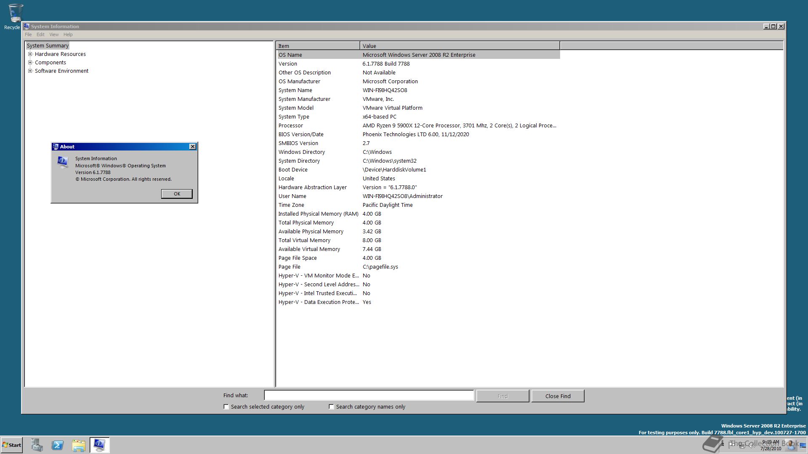Select Hyper-V Data Execution Prote... row

click(418, 302)
